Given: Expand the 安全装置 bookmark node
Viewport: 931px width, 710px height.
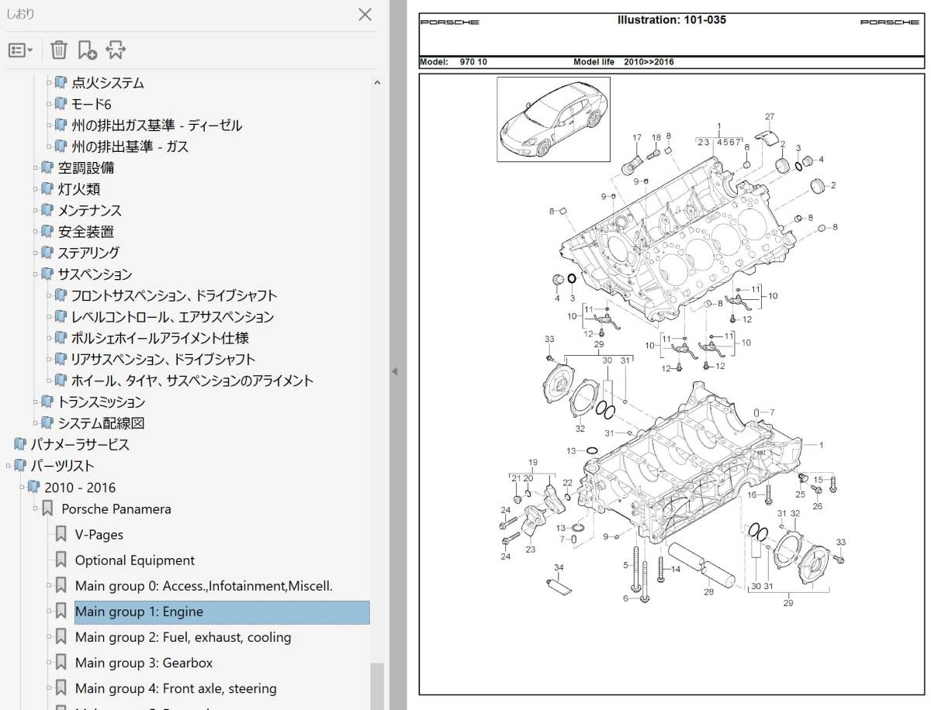Looking at the screenshot, I should point(35,232).
